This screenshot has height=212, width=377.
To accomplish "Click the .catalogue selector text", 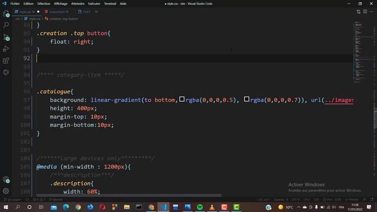I will tap(54, 92).
